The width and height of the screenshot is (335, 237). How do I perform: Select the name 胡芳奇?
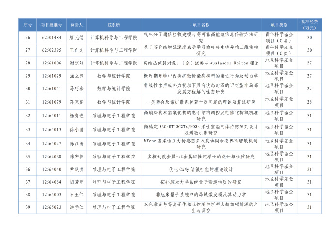click(77, 182)
